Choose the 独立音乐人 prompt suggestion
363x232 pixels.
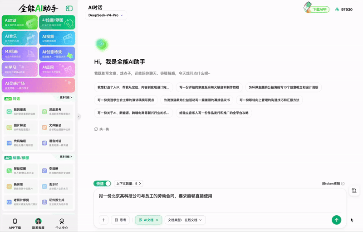[214, 113]
